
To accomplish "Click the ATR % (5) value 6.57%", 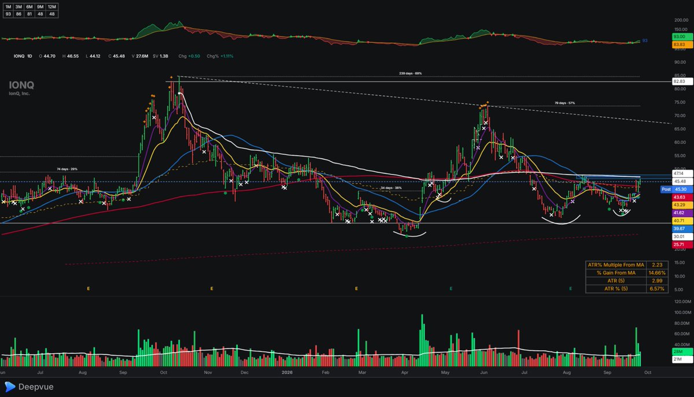I will pos(656,288).
